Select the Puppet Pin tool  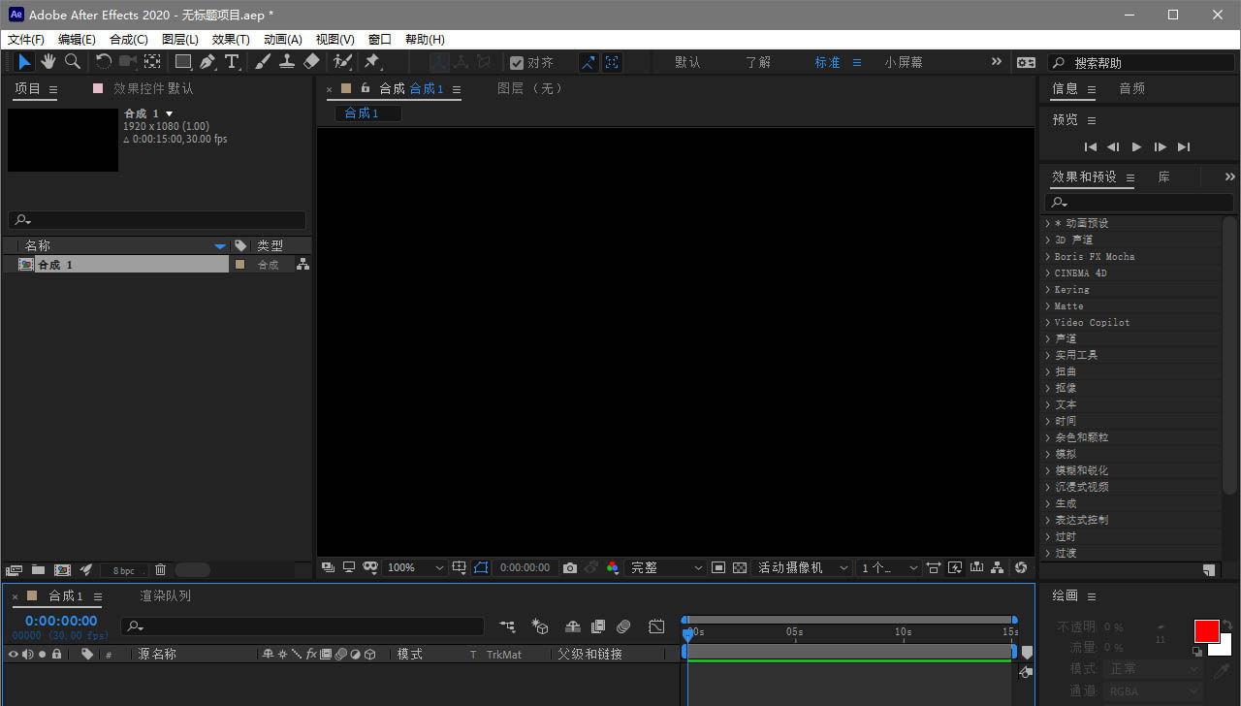[x=371, y=61]
